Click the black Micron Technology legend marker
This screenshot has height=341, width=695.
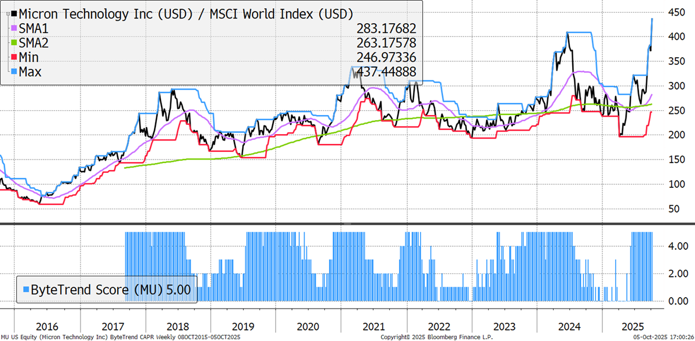click(x=13, y=13)
